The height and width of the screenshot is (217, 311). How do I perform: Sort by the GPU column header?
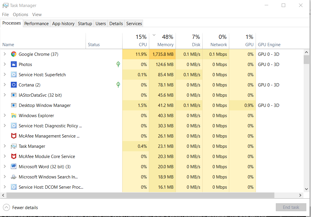(242, 41)
